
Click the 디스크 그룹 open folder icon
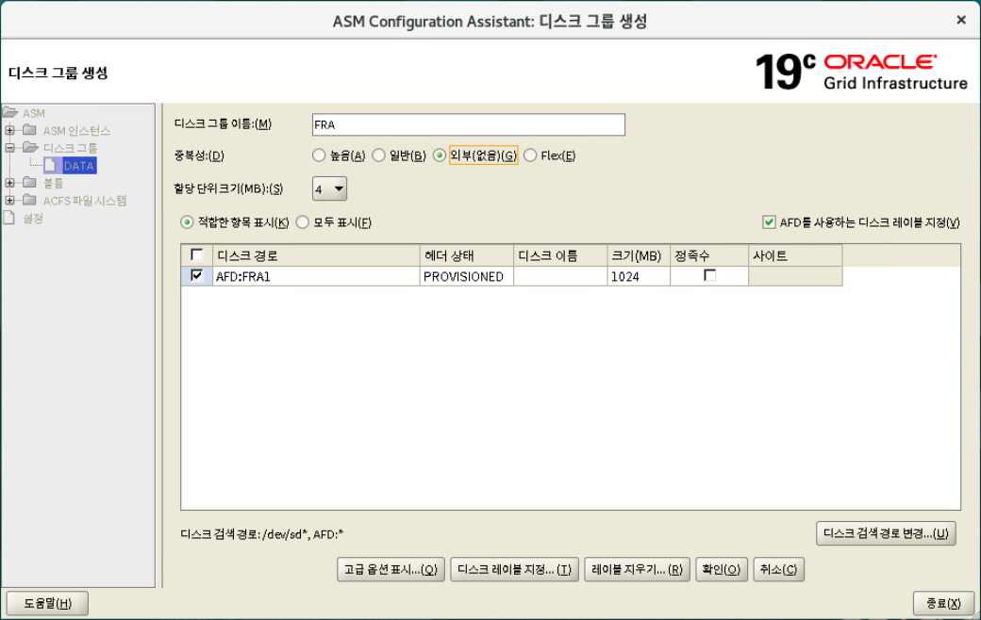click(x=30, y=148)
